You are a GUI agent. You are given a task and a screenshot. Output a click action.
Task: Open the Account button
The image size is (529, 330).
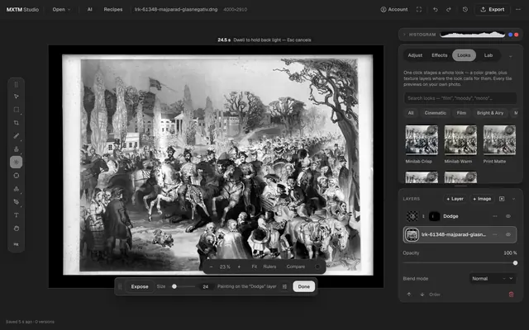[x=394, y=9]
